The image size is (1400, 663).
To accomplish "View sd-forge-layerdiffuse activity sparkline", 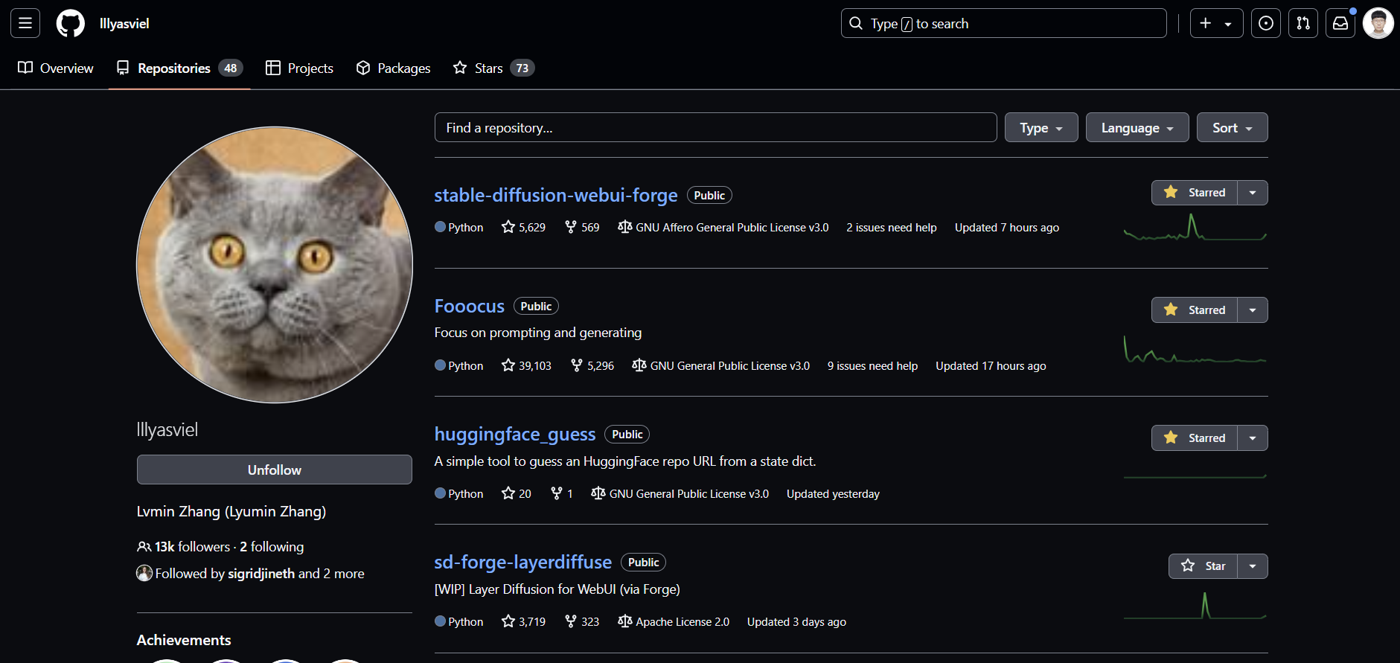I will (x=1195, y=606).
